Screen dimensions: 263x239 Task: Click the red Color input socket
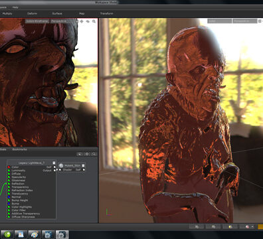coord(9,167)
